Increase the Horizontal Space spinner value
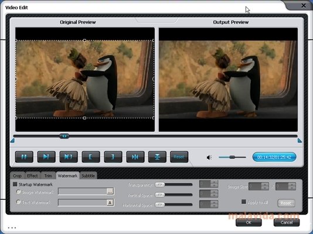 pyautogui.click(x=214, y=202)
